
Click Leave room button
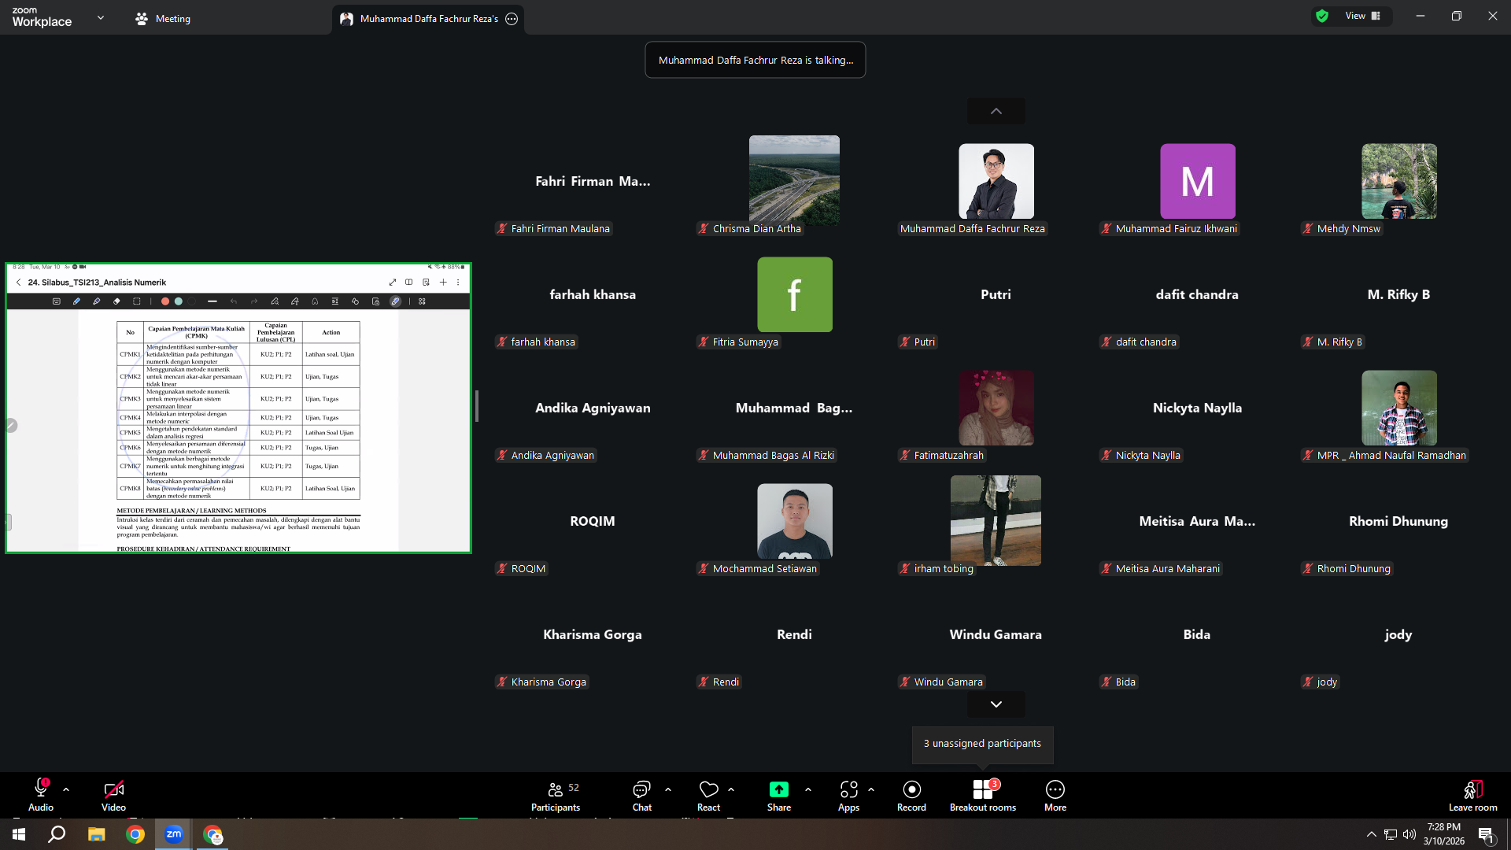[1473, 796]
